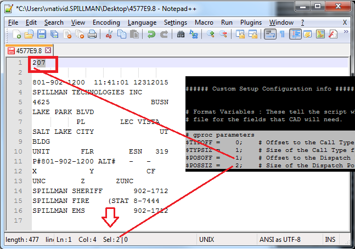Image resolution: width=355 pixels, height=249 pixels.
Task: Close the 4577E9.8 tab with its X
Action: (48, 50)
